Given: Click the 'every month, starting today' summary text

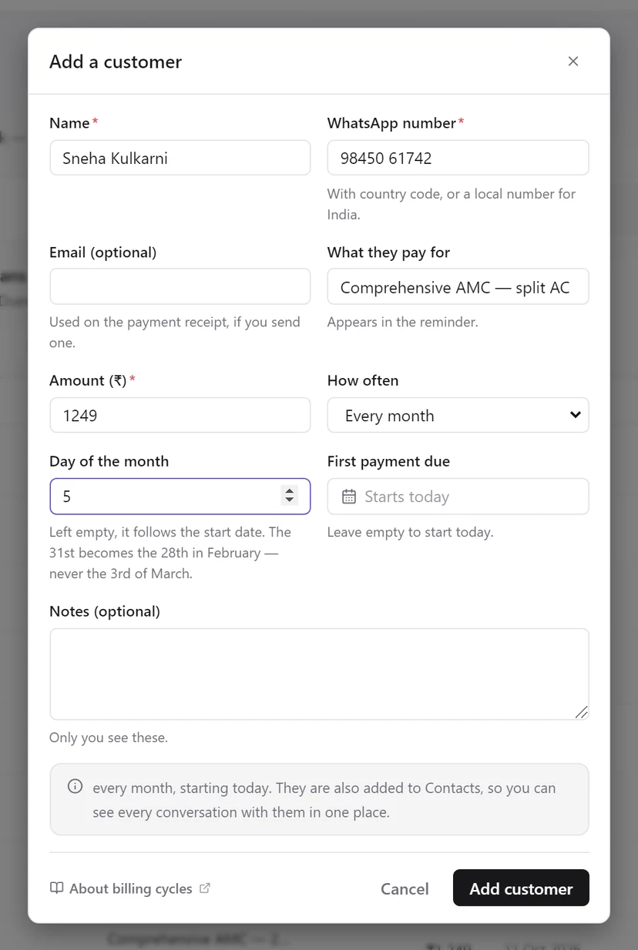Looking at the screenshot, I should click(324, 800).
